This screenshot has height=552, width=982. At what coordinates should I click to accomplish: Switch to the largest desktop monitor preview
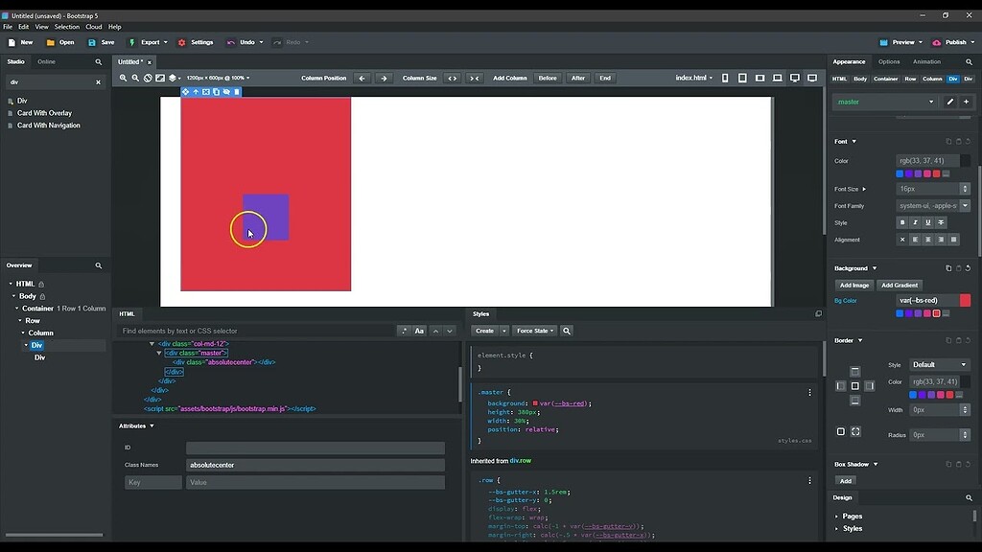812,79
